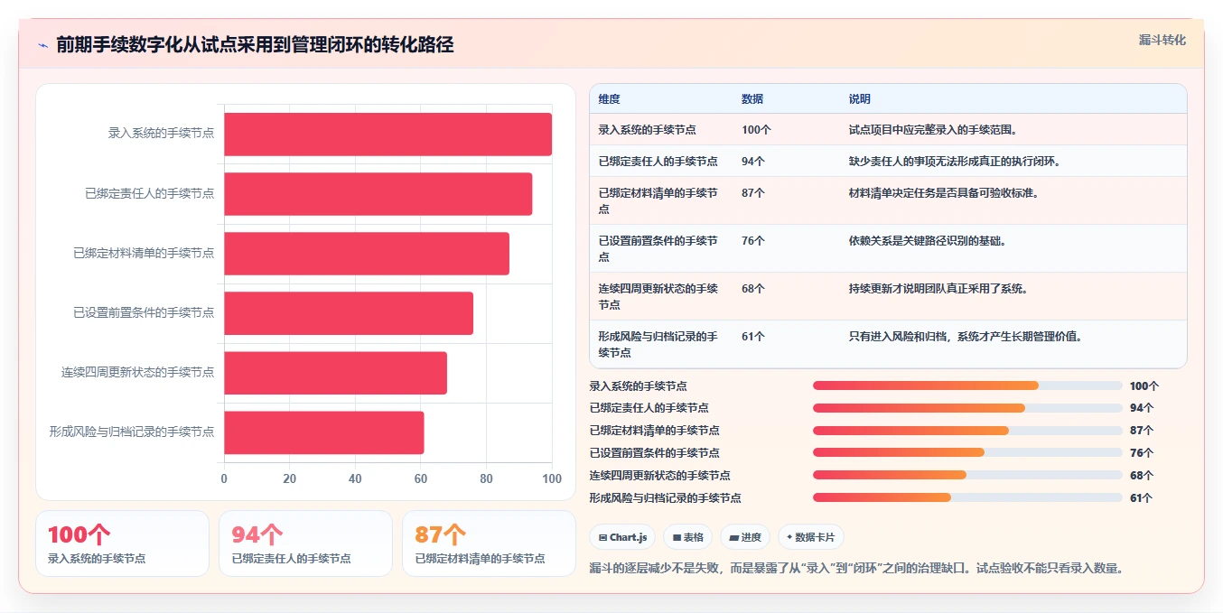Click the chart bar for 连续四周更新状态的手续节点
1223x613 pixels.
click(335, 373)
